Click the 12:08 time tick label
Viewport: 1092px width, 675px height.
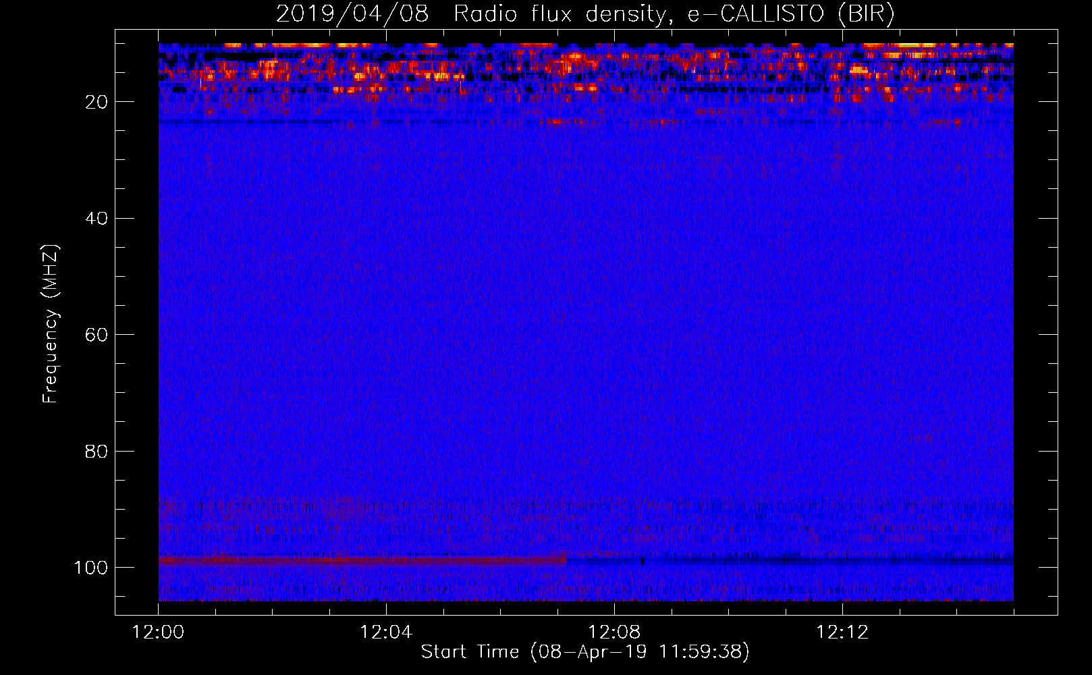[x=614, y=632]
